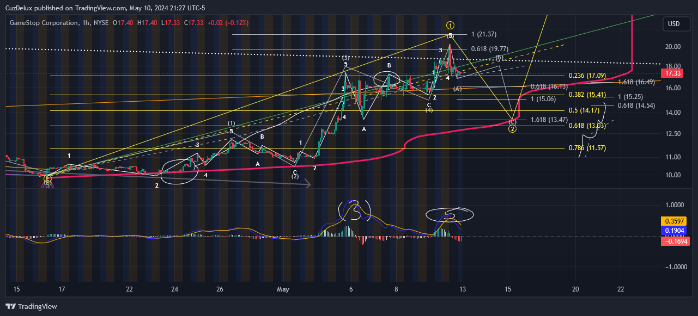Click the blue 0.1904 indicator value tag
Image resolution: width=698 pixels, height=316 pixels.
[x=673, y=231]
